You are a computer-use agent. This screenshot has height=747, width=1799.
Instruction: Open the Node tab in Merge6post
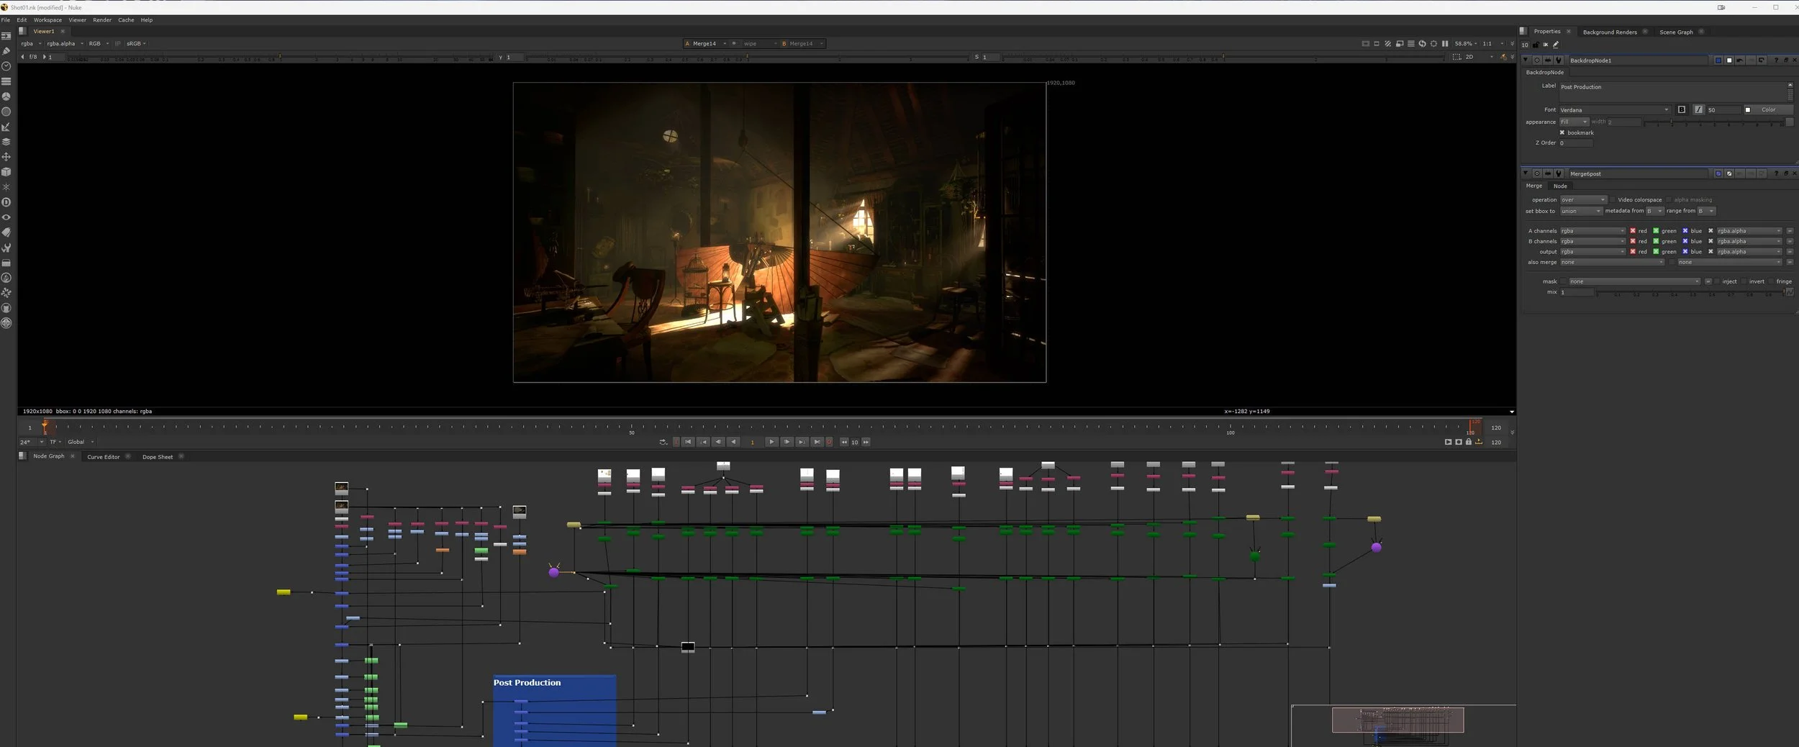tap(1560, 186)
